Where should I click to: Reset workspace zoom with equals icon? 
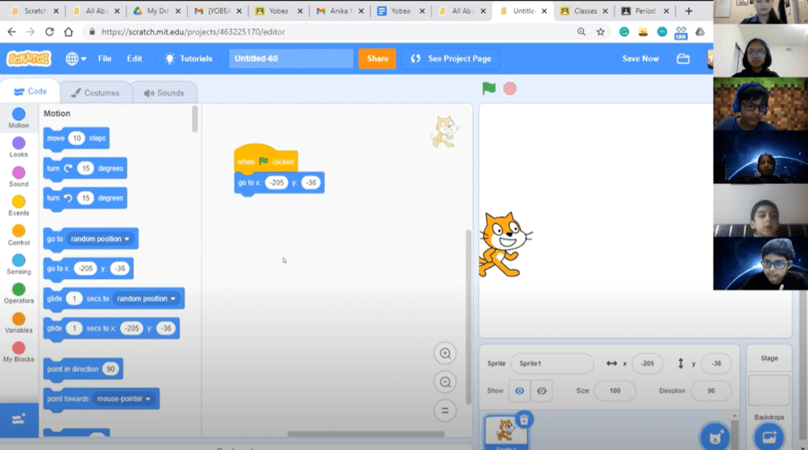point(445,411)
